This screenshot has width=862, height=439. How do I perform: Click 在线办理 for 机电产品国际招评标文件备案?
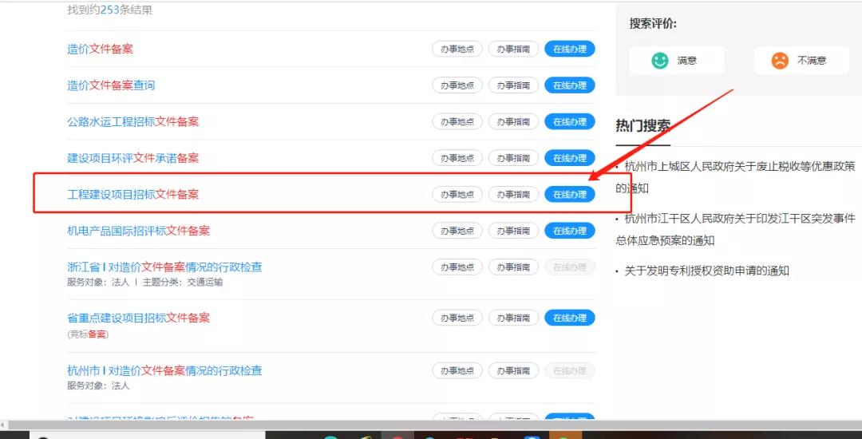click(570, 230)
